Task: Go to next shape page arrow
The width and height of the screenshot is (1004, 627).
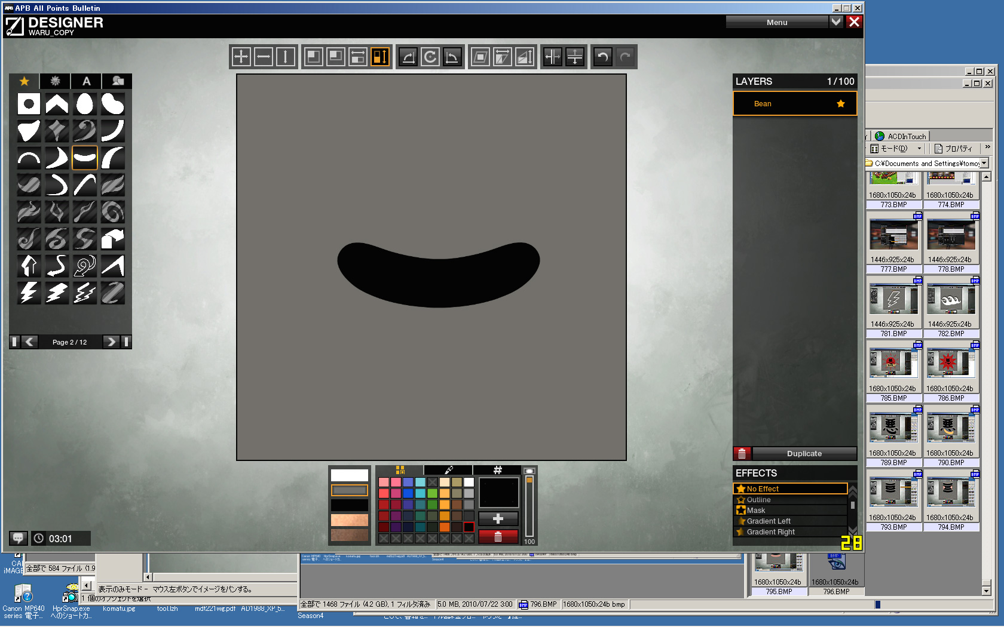Action: pyautogui.click(x=111, y=342)
